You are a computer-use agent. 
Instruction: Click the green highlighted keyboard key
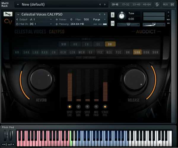pyautogui.click(x=71, y=143)
